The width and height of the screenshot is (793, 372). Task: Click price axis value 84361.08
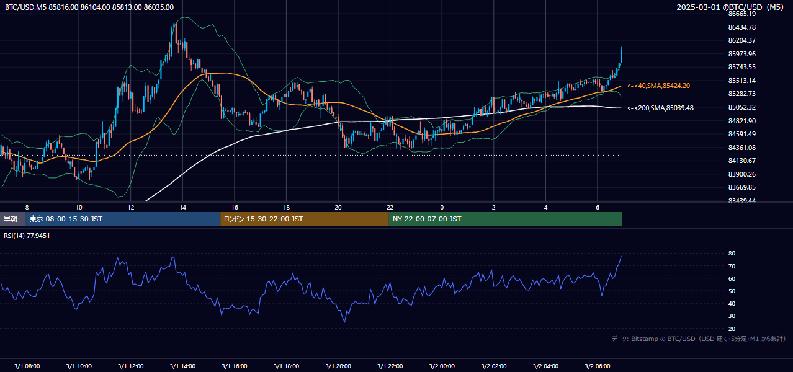pos(741,148)
